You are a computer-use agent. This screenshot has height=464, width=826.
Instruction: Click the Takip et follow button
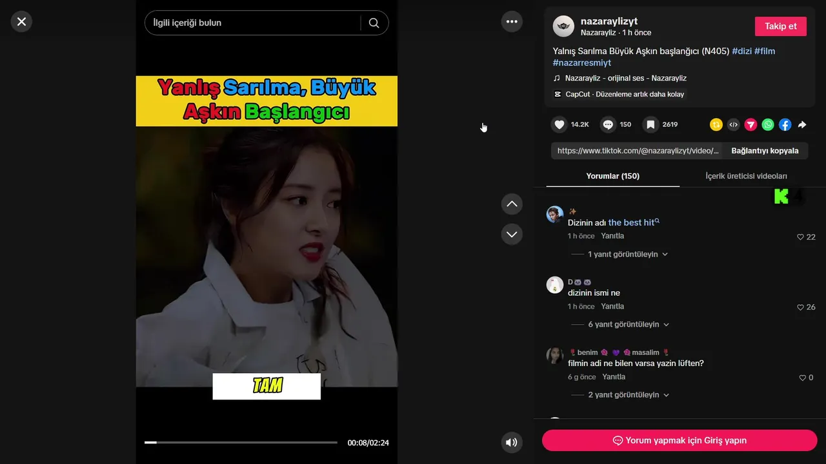click(781, 26)
